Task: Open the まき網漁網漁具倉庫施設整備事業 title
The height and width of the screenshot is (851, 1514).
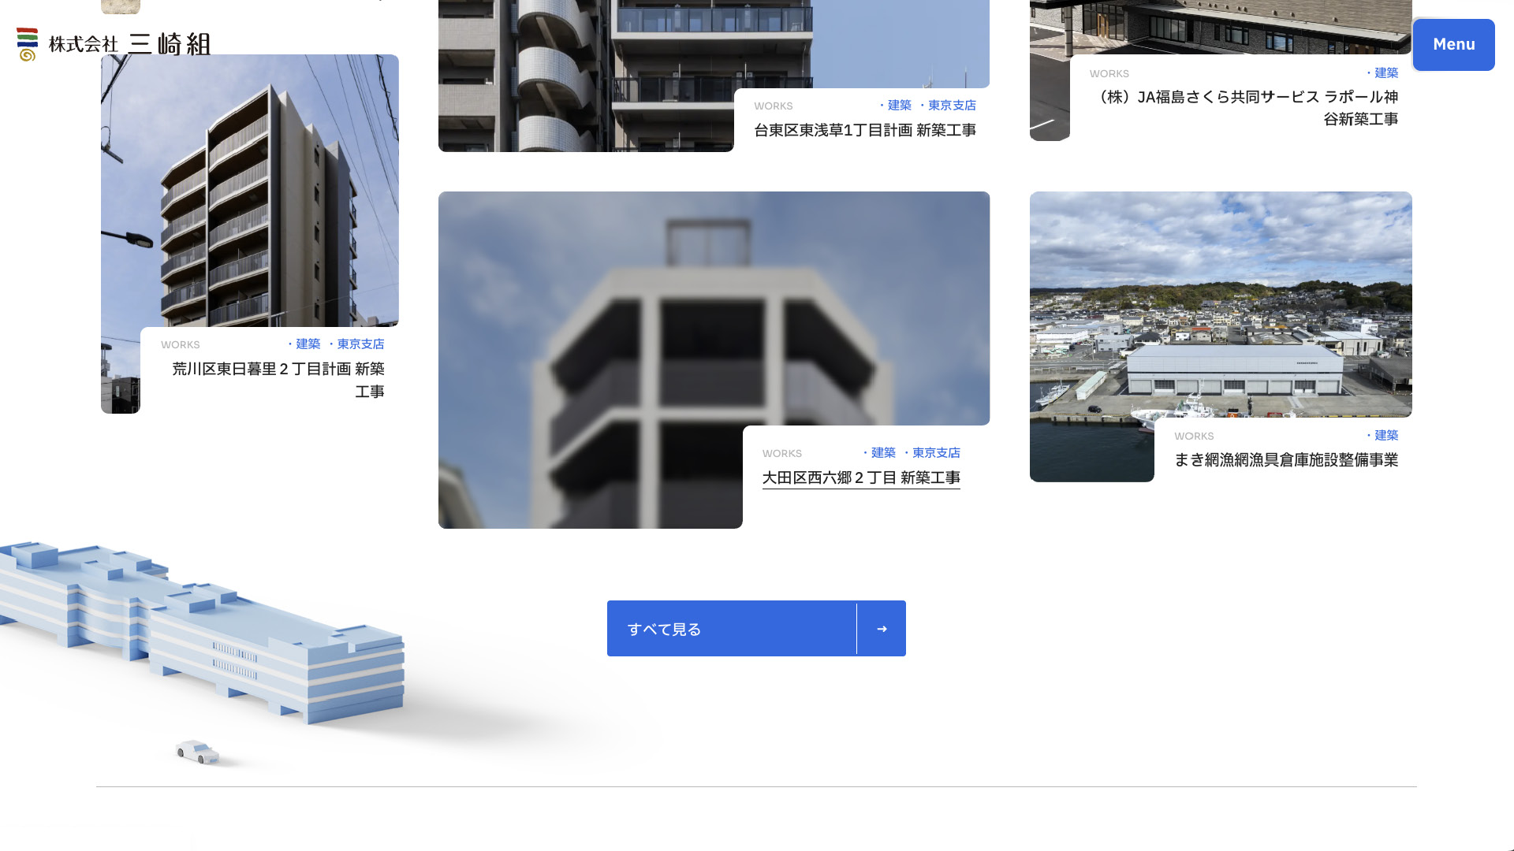Action: click(x=1285, y=460)
